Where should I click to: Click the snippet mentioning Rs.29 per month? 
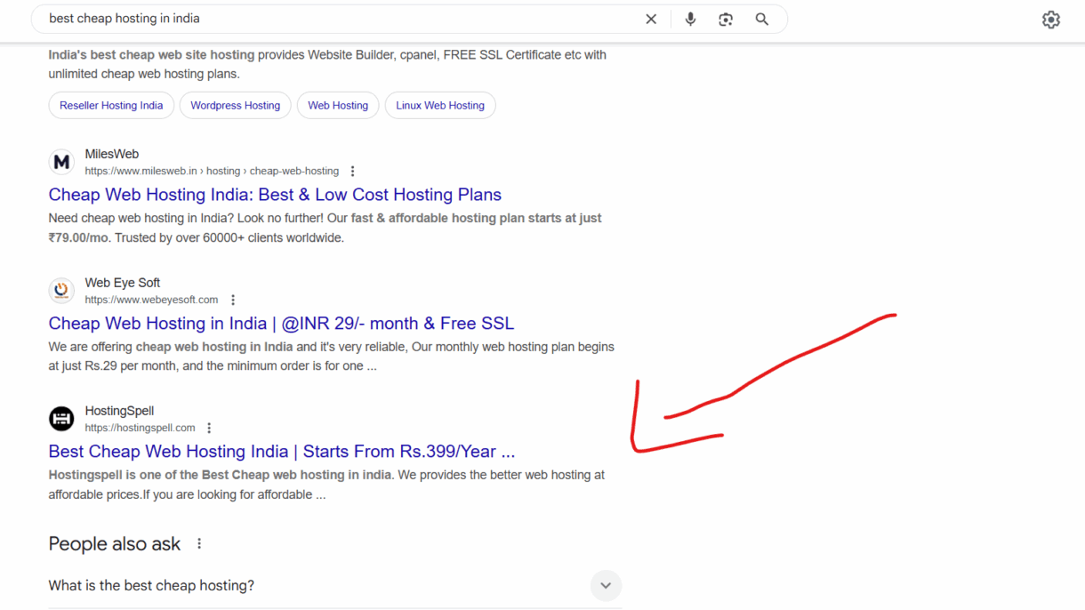[x=331, y=357]
